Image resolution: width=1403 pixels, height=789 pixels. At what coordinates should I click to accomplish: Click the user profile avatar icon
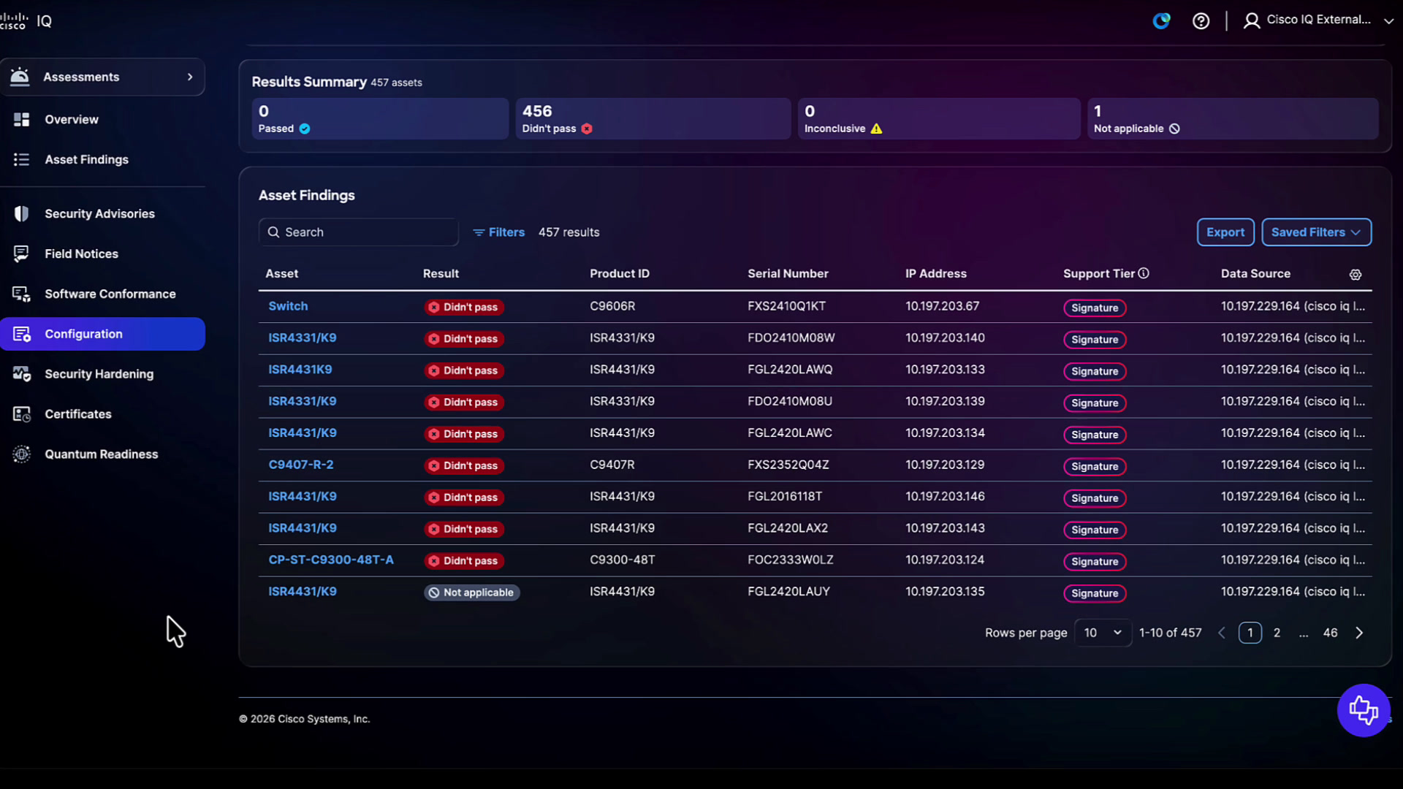pos(1251,21)
